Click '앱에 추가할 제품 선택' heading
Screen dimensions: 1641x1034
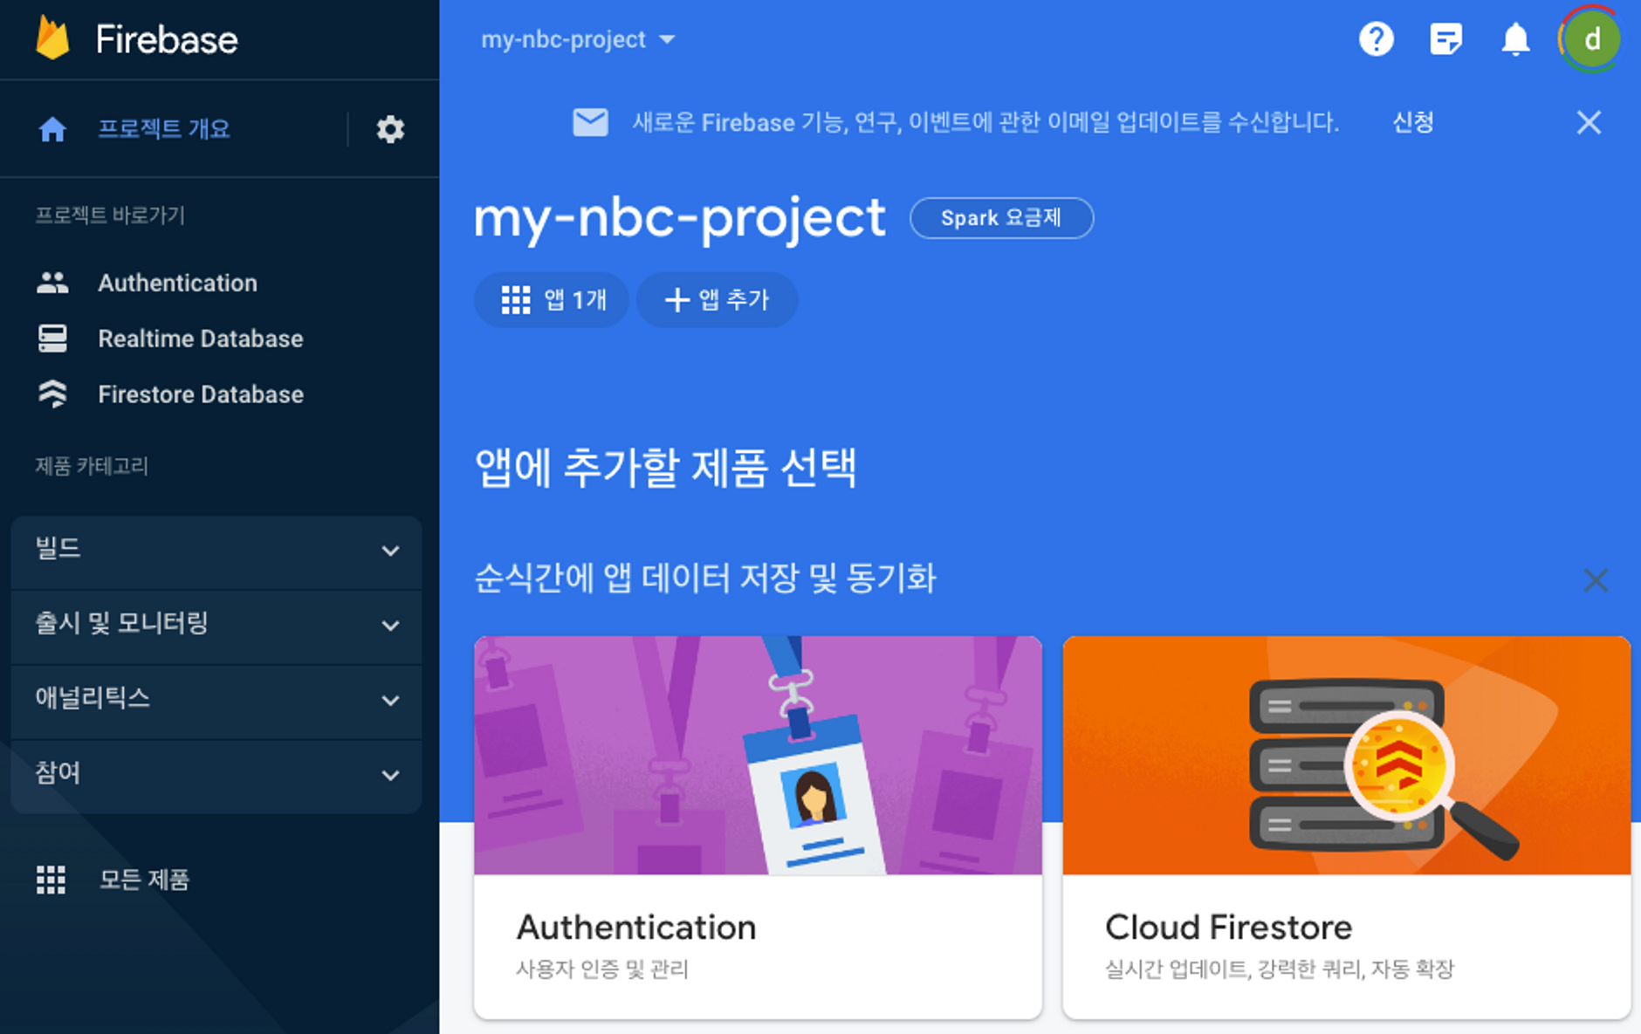665,468
